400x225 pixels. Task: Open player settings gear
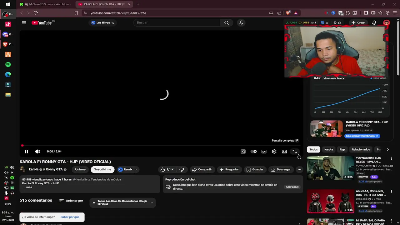[x=274, y=152]
